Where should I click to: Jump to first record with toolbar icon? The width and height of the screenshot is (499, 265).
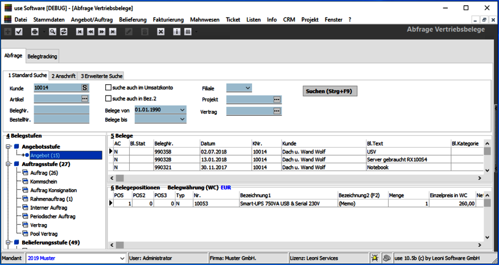(80, 31)
